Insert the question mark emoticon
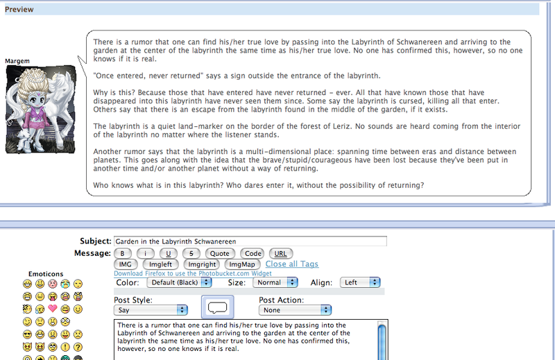This screenshot has height=360, width=555. coord(78,347)
